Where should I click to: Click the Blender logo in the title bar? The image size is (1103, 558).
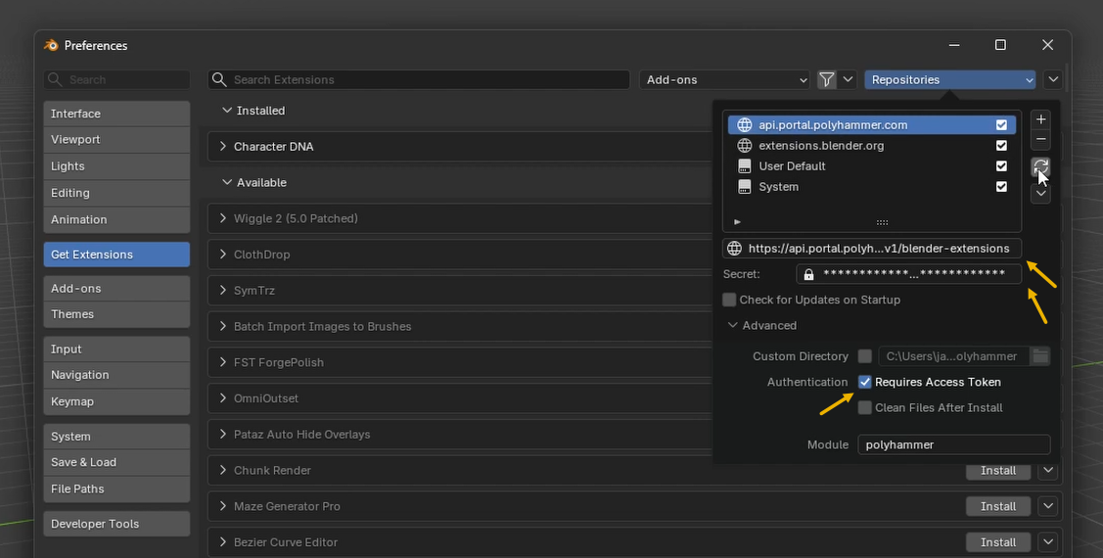(x=51, y=45)
